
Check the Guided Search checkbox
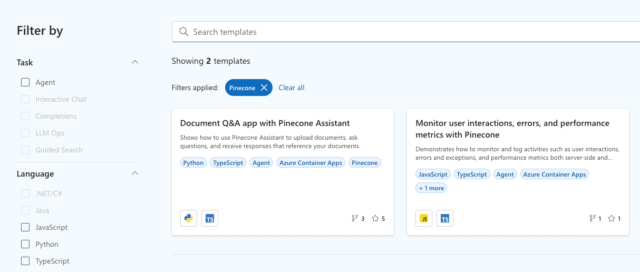(x=25, y=150)
